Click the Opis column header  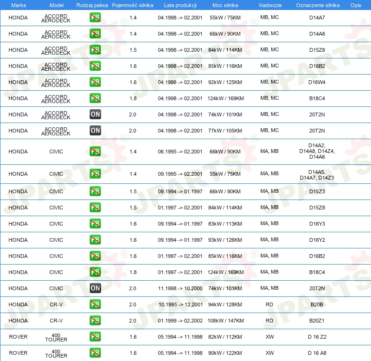[x=356, y=5]
